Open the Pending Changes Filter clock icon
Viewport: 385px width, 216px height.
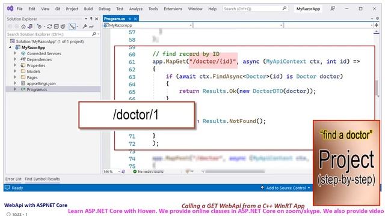(x=39, y=26)
